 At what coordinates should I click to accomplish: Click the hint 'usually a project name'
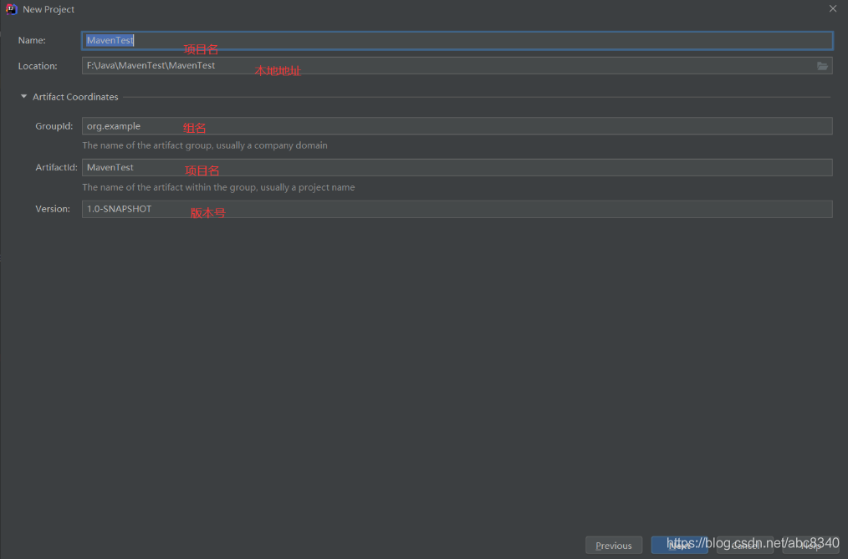click(x=308, y=187)
